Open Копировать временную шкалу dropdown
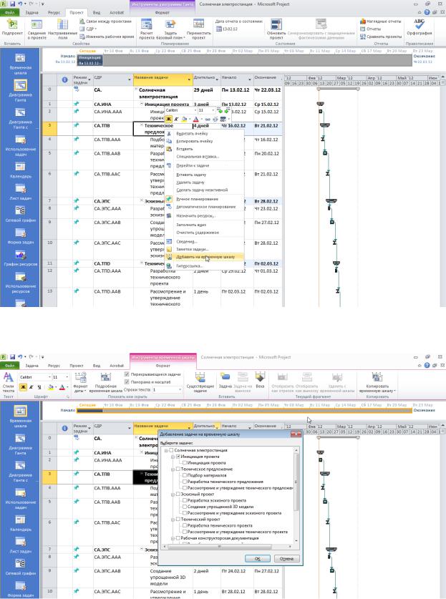The width and height of the screenshot is (446, 599). [377, 382]
